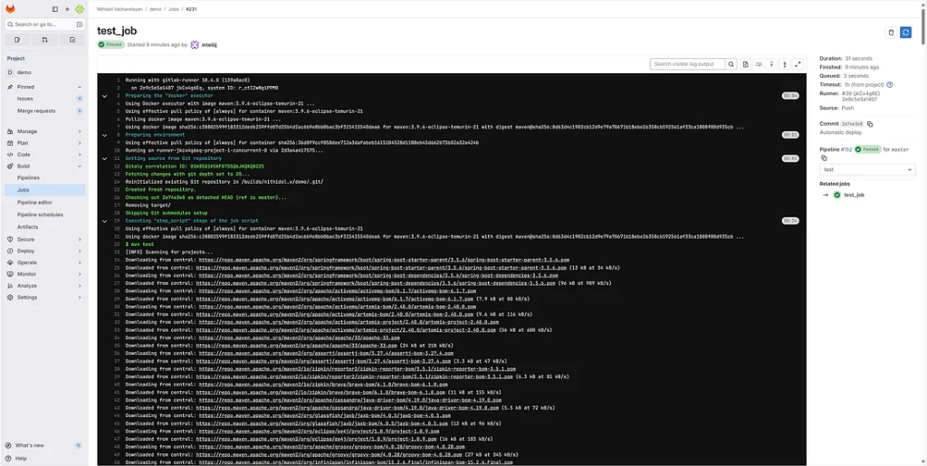Collapse the Pinned sidebar section
Image resolution: width=927 pixels, height=466 pixels.
point(27,87)
